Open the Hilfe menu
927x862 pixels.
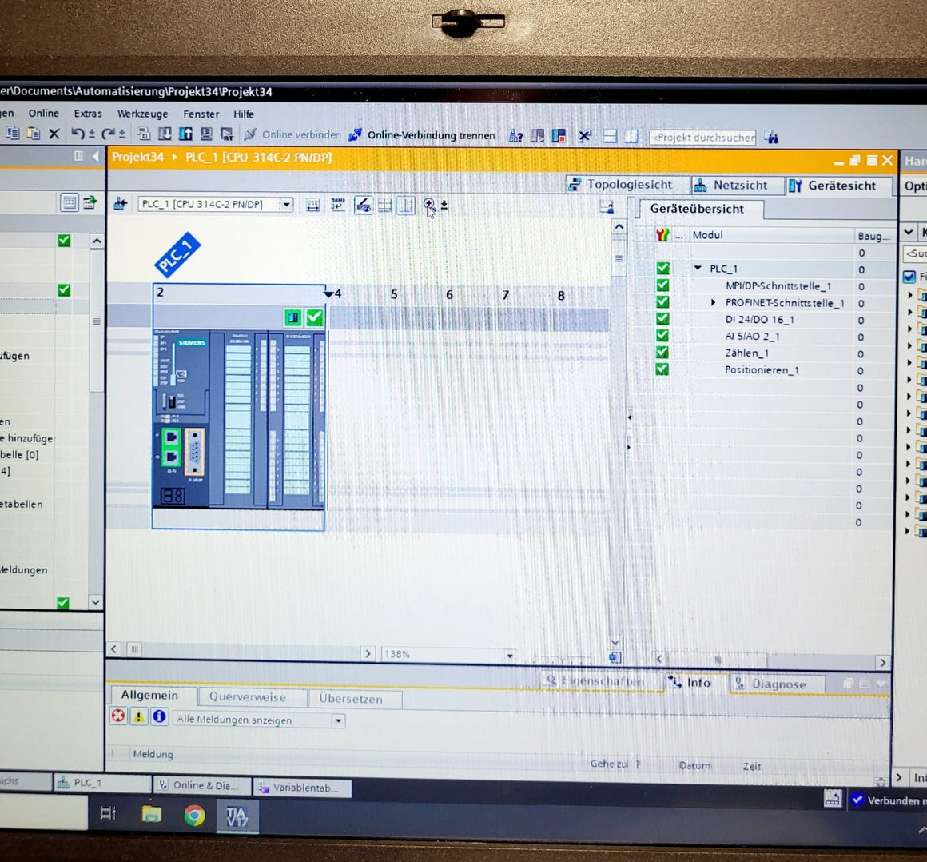244,114
